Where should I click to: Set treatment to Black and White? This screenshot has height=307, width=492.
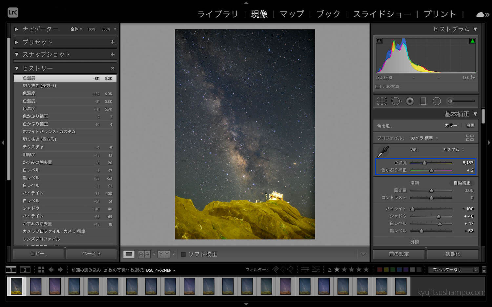pos(470,126)
